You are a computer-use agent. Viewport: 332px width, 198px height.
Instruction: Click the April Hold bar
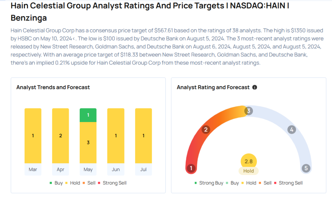61,136
